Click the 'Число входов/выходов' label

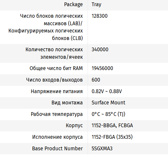[54, 80]
